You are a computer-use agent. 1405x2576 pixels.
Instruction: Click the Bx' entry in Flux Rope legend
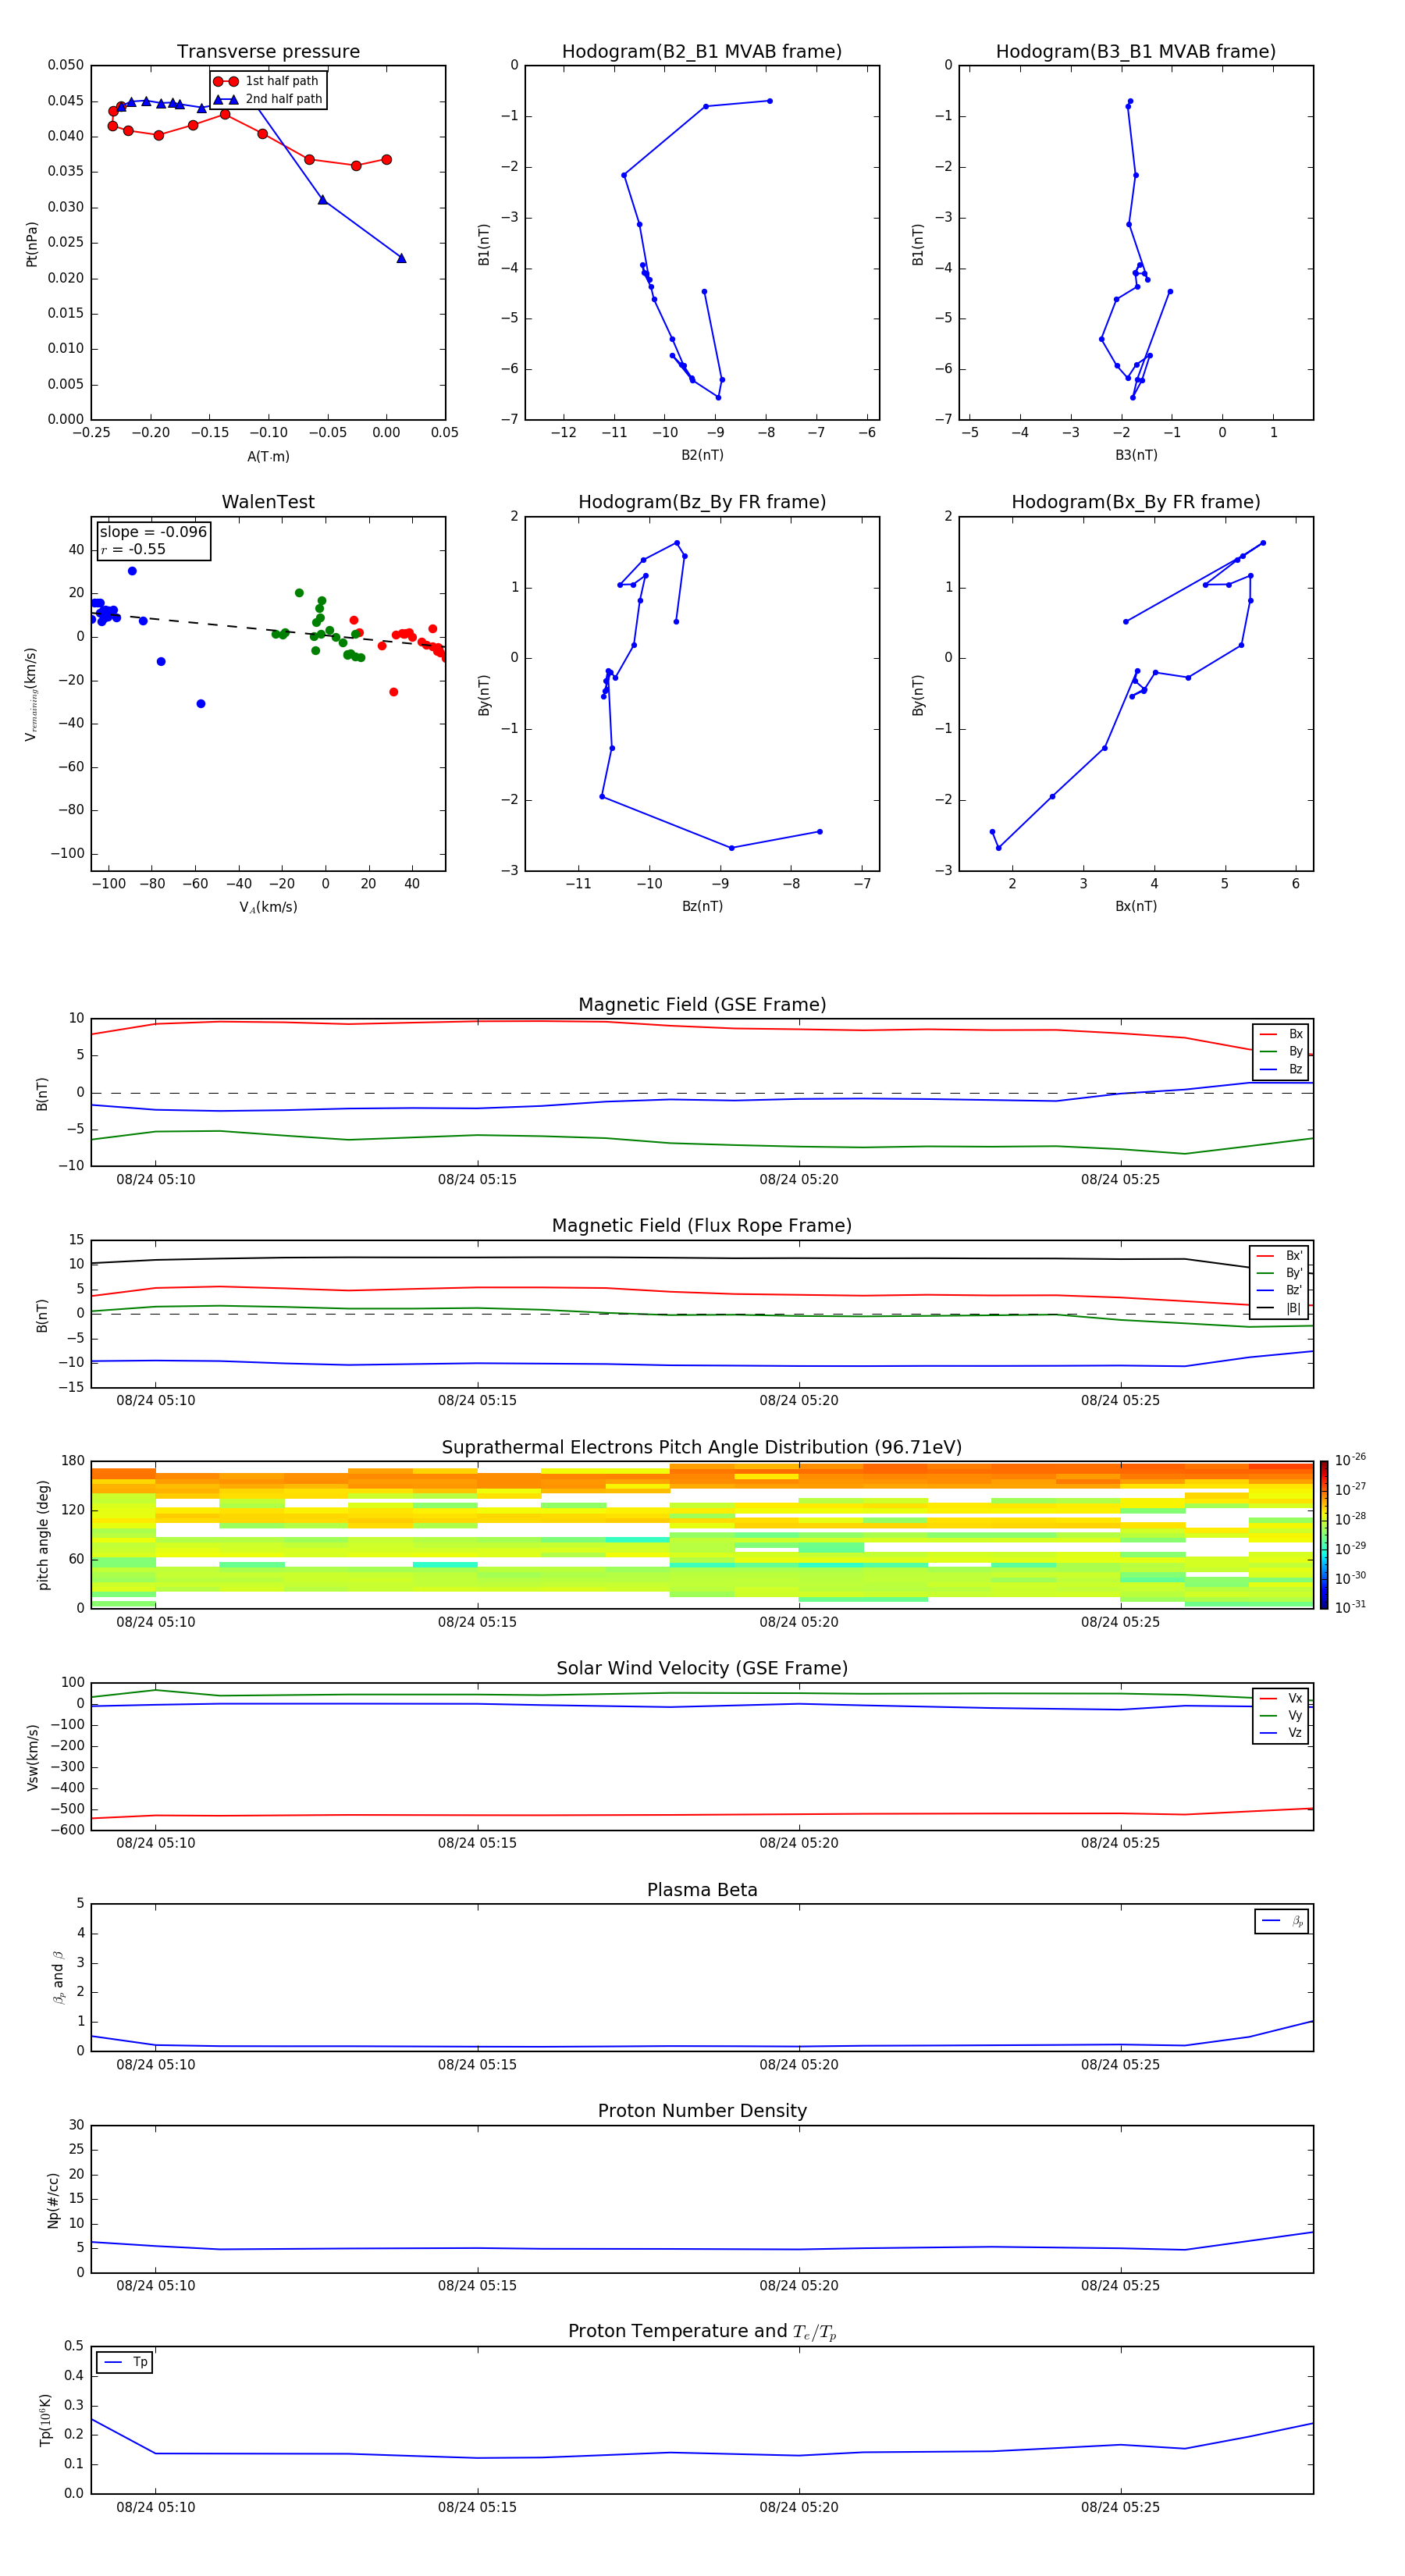click(1279, 1256)
